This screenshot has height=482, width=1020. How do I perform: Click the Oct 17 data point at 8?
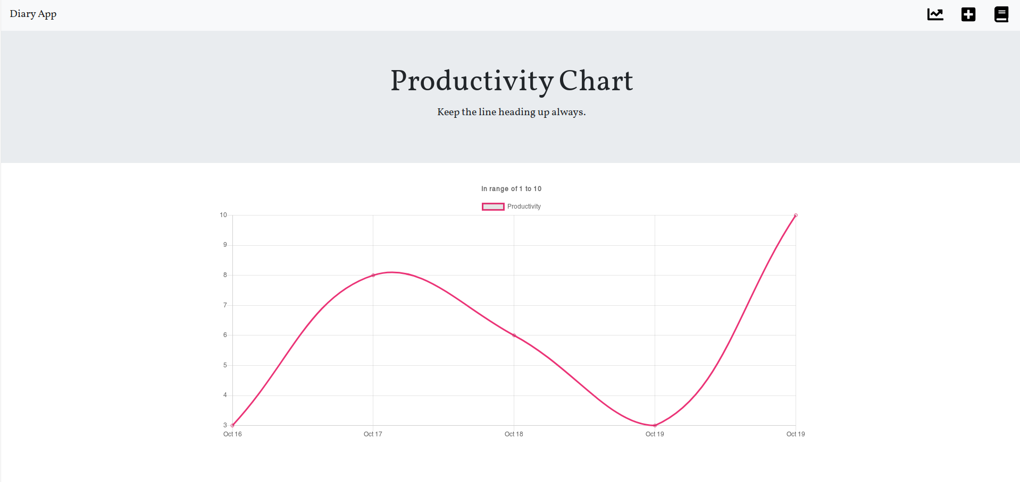[373, 275]
